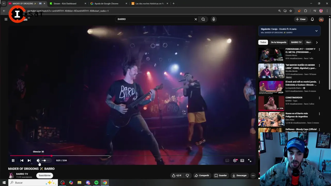Open El rock and roll no morirá title
Viewport: 331px width, 186px height.
click(301, 83)
